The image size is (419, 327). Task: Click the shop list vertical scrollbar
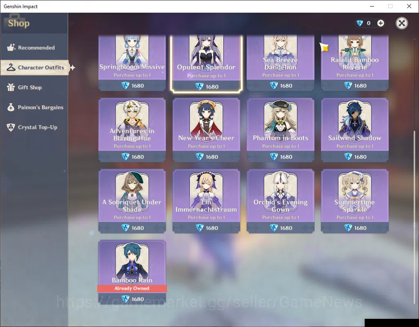tap(415, 217)
